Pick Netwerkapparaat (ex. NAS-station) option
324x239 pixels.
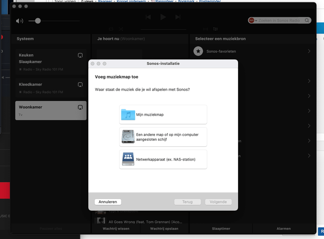[x=163, y=159]
